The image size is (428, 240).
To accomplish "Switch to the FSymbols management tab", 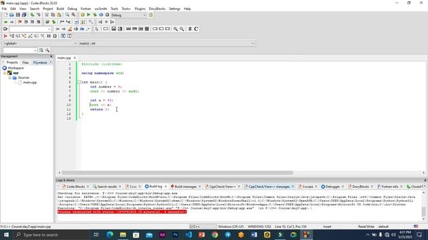I will click(40, 62).
